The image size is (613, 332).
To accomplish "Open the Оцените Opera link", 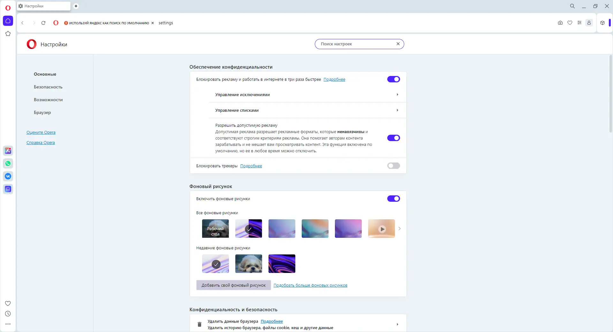I will tap(41, 132).
